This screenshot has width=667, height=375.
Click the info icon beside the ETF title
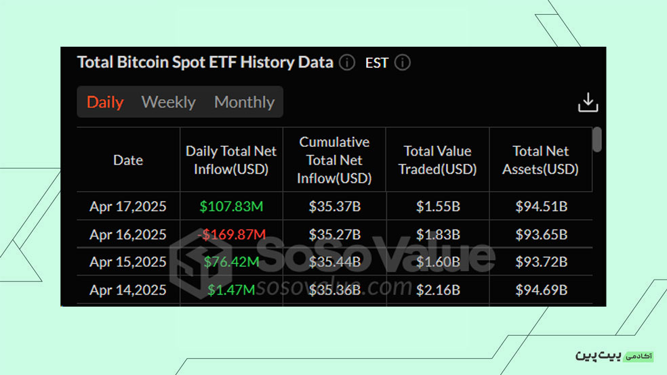[346, 63]
